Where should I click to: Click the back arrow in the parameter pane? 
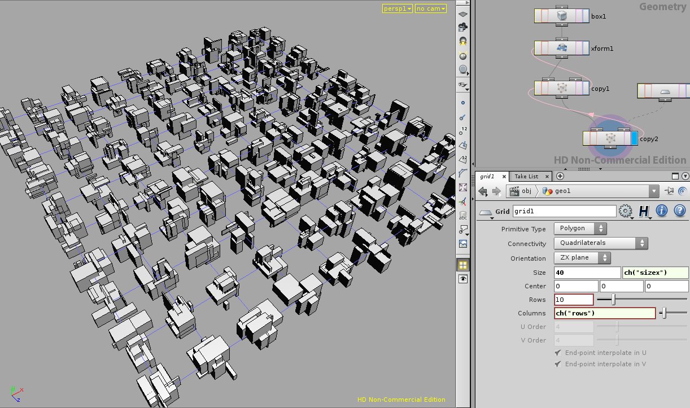[x=483, y=191]
